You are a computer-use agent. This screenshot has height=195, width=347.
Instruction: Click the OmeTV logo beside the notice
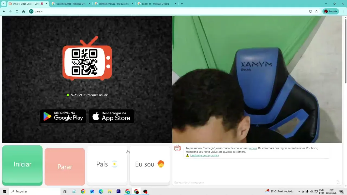click(x=177, y=148)
